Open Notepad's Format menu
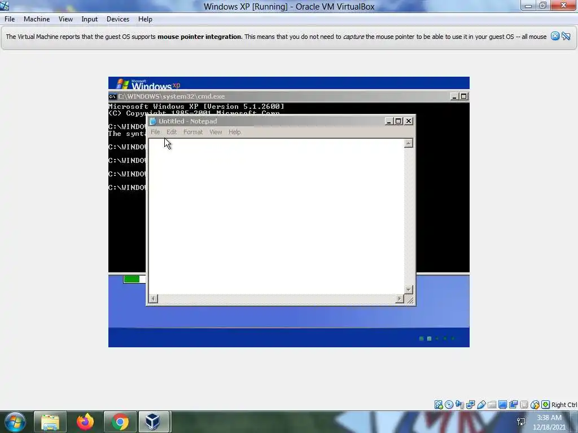578x433 pixels. pos(193,132)
